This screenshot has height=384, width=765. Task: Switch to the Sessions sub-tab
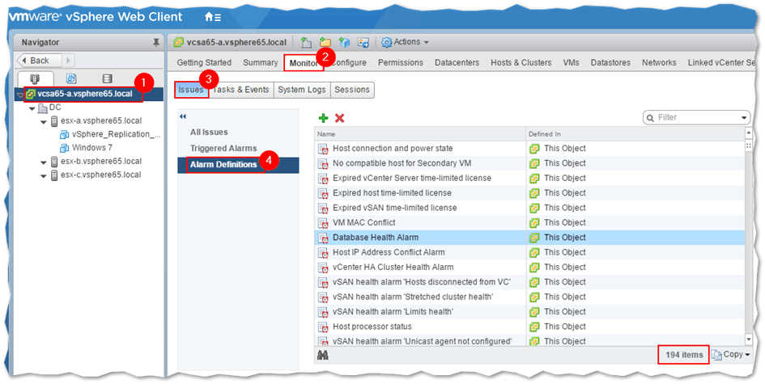click(352, 91)
